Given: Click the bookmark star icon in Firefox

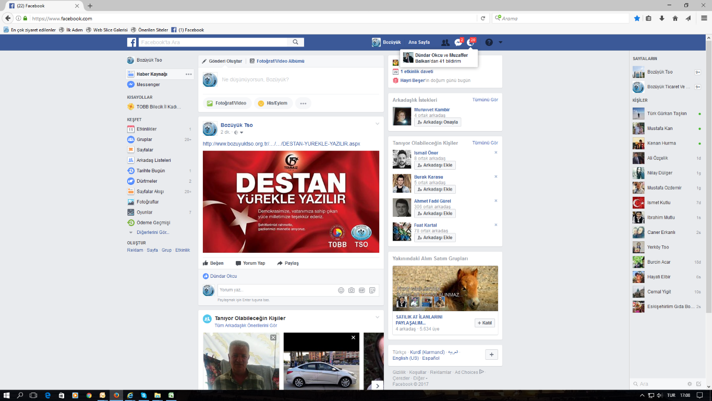Looking at the screenshot, I should [x=637, y=18].
